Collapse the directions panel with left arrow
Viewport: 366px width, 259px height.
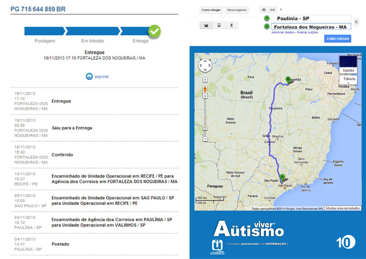pos(281,10)
